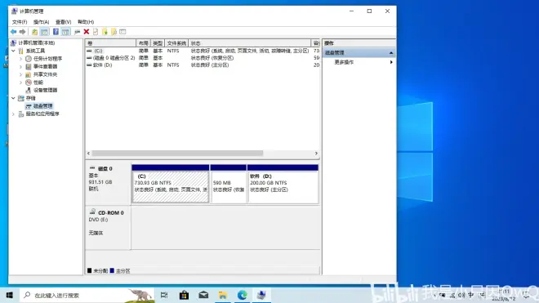Select the 590 MB recovery partition block
Viewport: 539px width, 303px height.
[228, 184]
